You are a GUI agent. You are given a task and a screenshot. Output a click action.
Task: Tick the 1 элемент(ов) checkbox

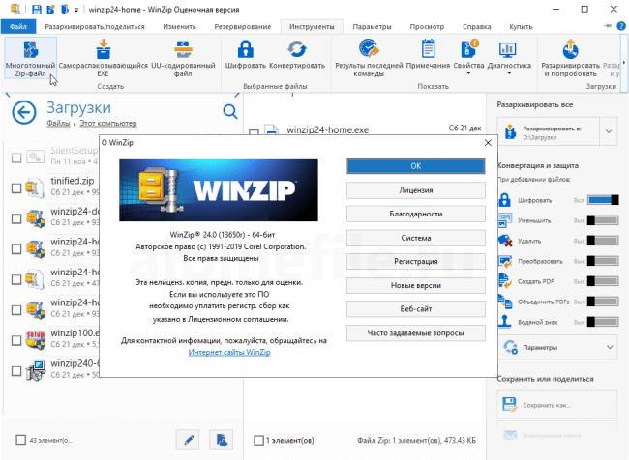258,440
